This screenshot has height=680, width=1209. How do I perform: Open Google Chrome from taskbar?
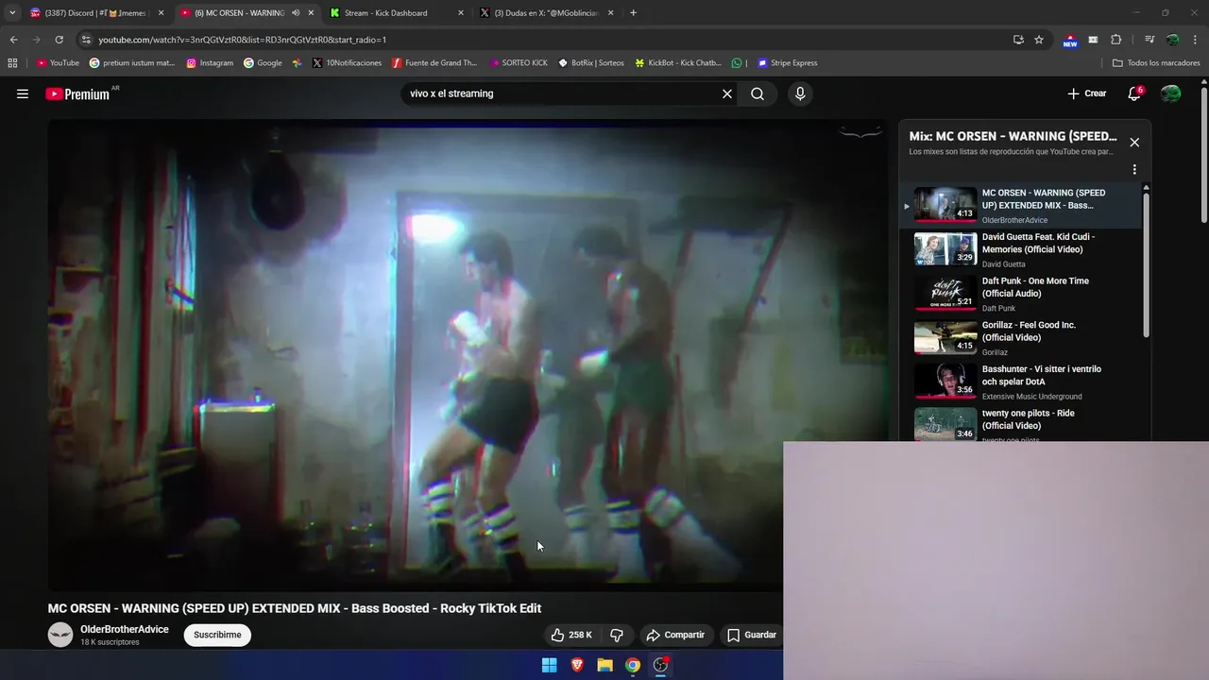(x=633, y=665)
